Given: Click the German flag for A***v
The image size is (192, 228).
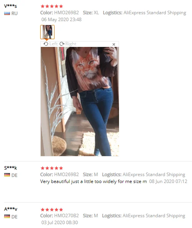Looking at the screenshot, I should click(x=7, y=216).
